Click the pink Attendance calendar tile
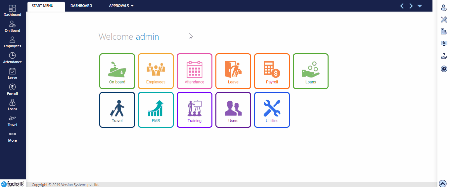The image size is (450, 187). click(195, 71)
